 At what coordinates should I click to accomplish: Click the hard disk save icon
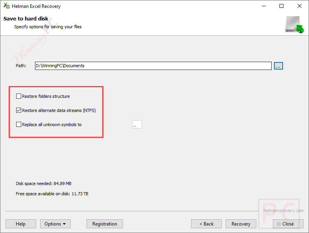coord(294,25)
